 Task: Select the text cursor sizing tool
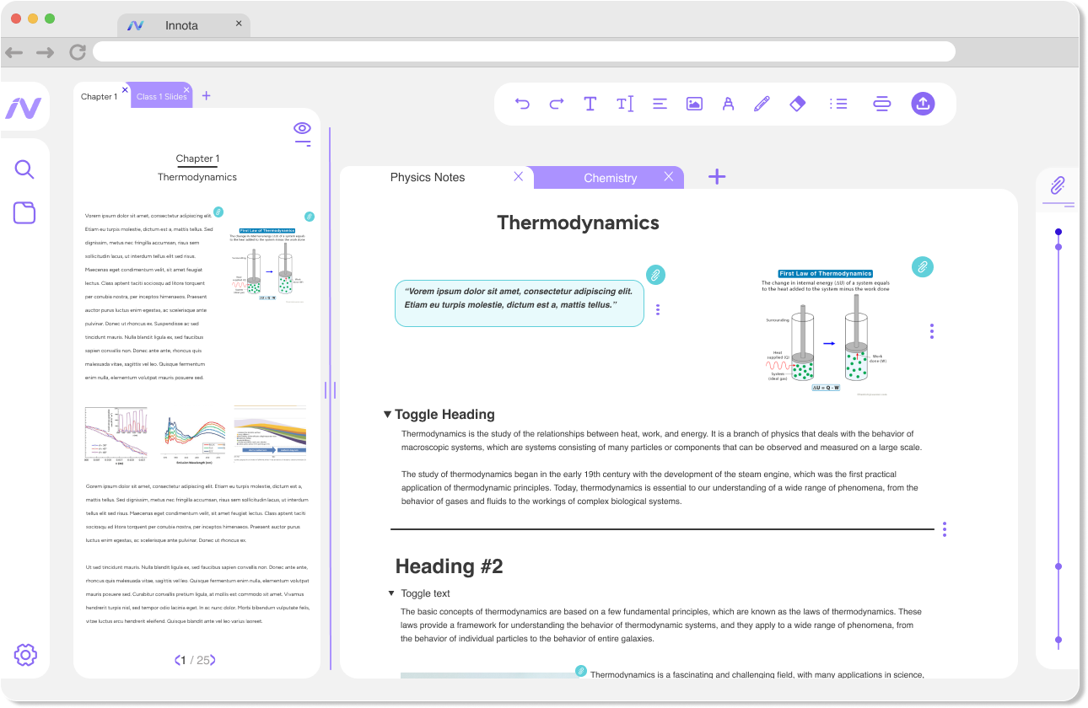(625, 104)
